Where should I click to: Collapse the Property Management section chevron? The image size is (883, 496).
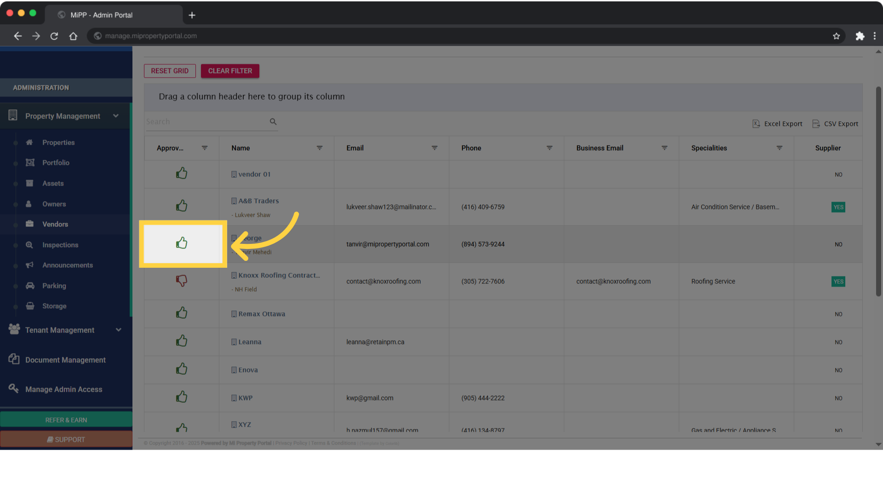point(116,116)
